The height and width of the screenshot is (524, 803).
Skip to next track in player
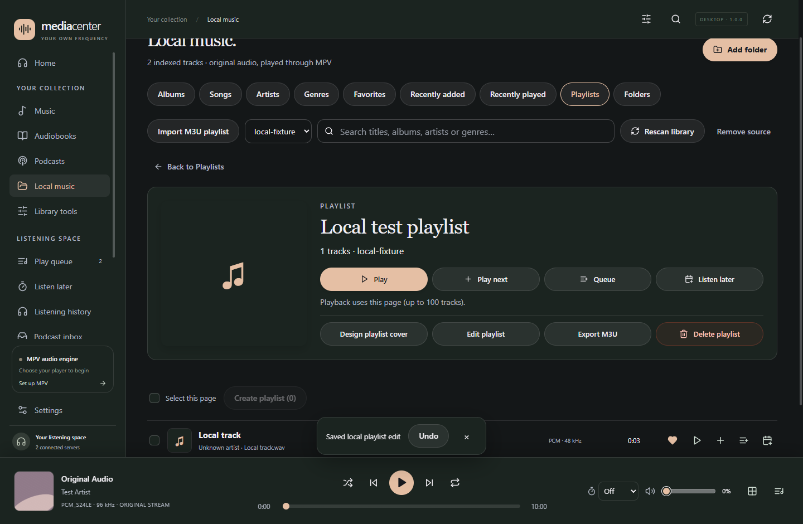pyautogui.click(x=429, y=483)
